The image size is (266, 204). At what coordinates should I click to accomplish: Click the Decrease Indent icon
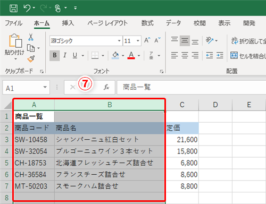point(210,56)
